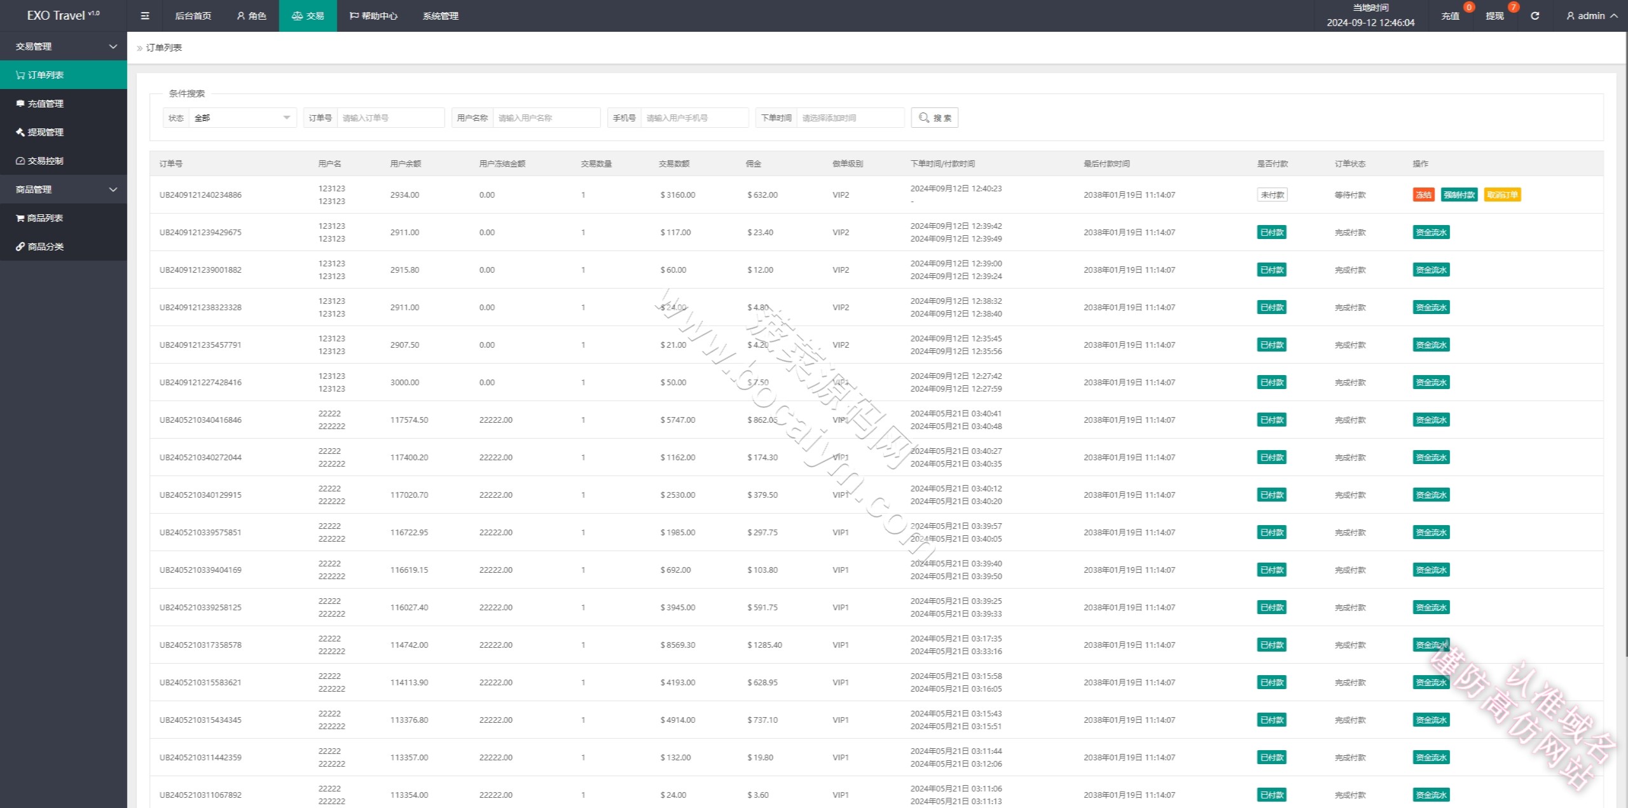
Task: Open 资金流水 for order UB2405210340416846
Action: (1431, 420)
